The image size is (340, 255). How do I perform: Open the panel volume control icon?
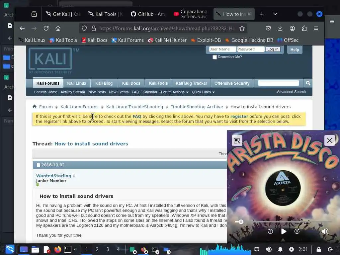pyautogui.click(x=269, y=249)
